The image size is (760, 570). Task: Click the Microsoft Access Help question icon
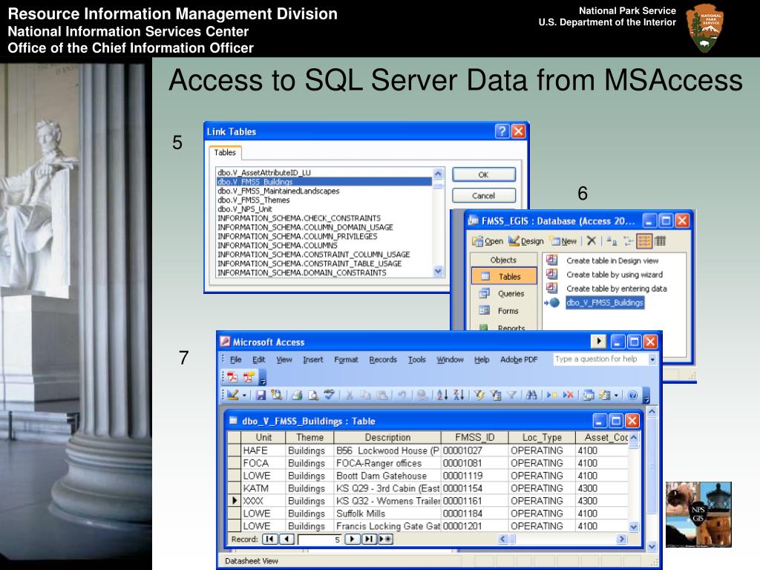pyautogui.click(x=632, y=395)
